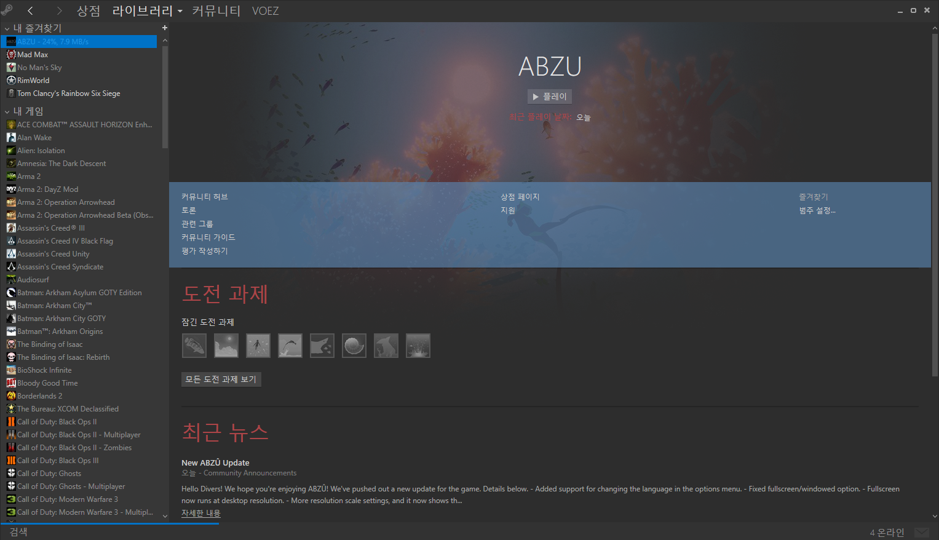Click the Rainbow Six Siege game icon
This screenshot has width=939, height=540.
tap(11, 93)
